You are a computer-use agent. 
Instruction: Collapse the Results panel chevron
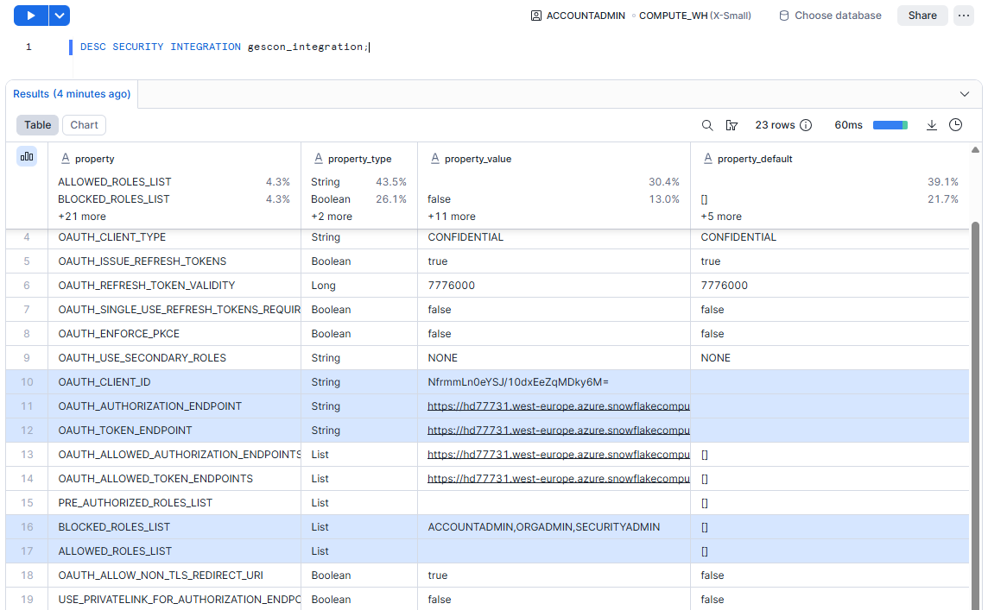(965, 94)
